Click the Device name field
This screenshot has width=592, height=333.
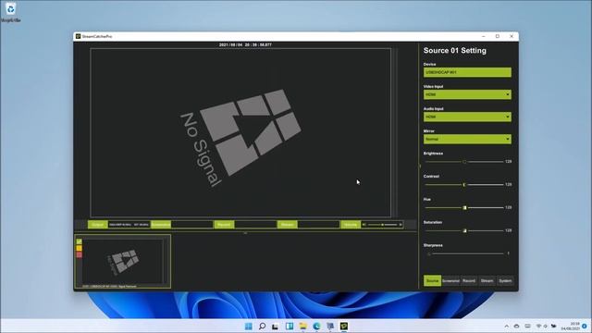point(467,72)
